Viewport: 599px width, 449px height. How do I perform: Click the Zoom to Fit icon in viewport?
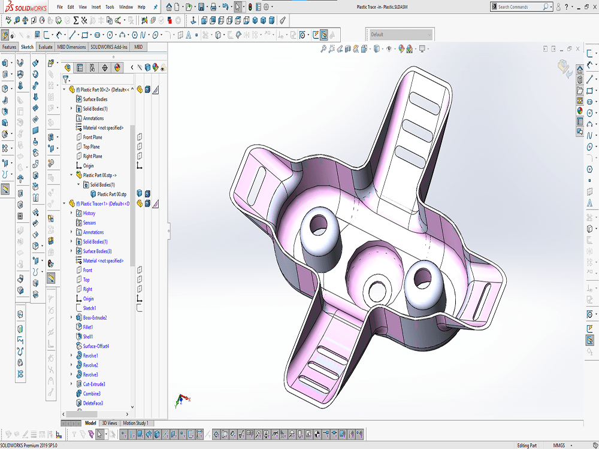click(x=323, y=49)
